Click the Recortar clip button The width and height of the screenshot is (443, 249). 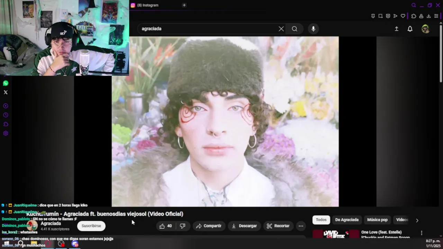click(278, 226)
